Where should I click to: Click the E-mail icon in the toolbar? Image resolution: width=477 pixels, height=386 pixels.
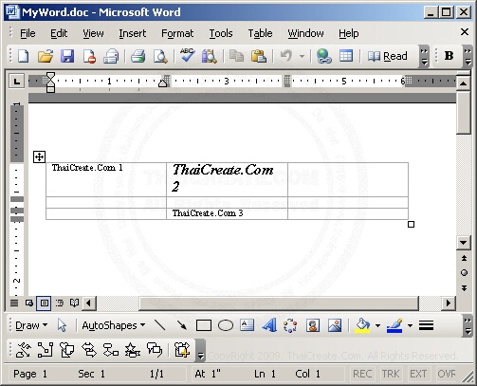click(111, 57)
